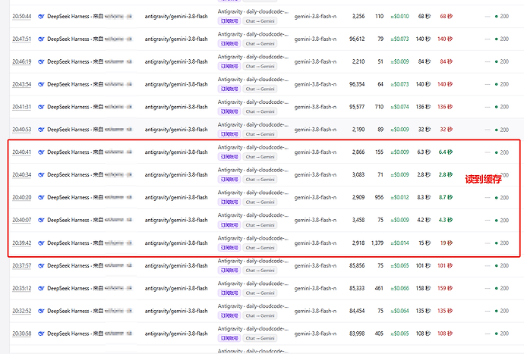Click the cost $0.066
This screenshot has height=354, width=524.
[399, 288]
